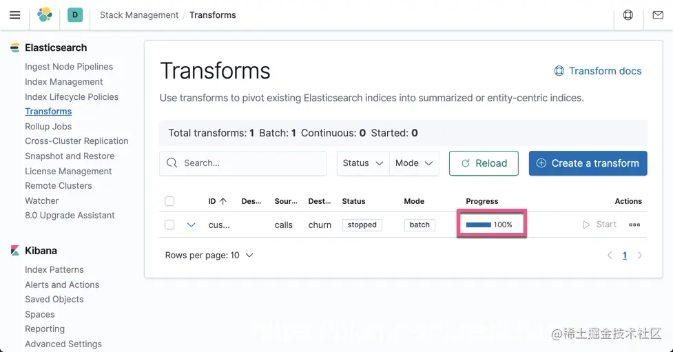
Task: Click the transforms Search field
Action: click(242, 163)
